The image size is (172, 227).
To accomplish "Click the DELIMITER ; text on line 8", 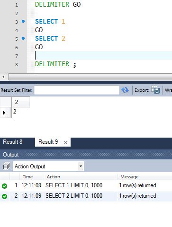I will (55, 64).
